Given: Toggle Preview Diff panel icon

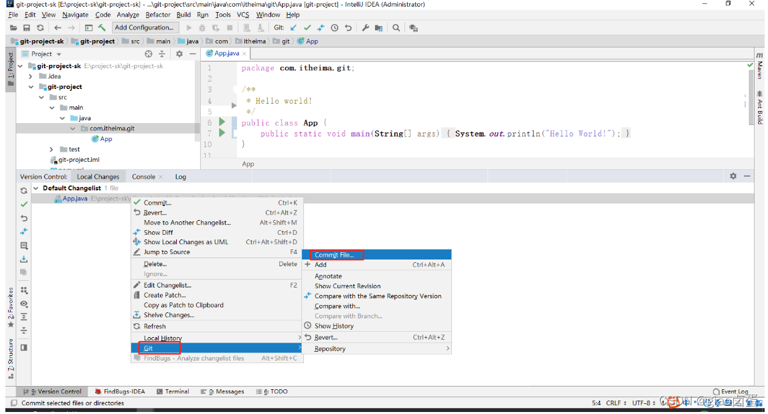Looking at the screenshot, I should [x=23, y=347].
